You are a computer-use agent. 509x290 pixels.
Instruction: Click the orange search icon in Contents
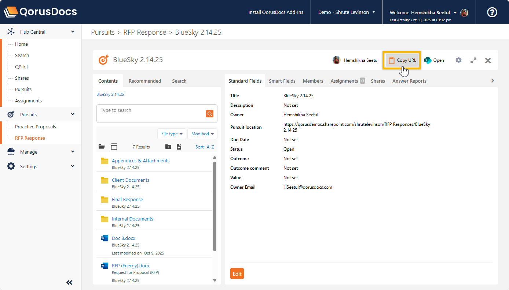[209, 114]
